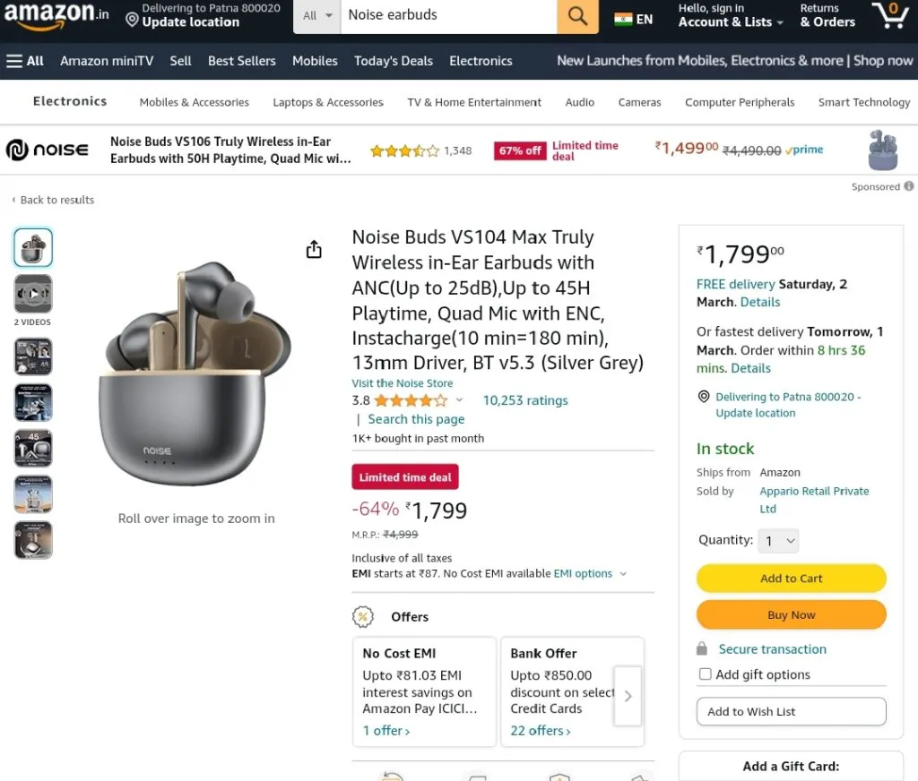Click the India flag language icon
918x781 pixels.
pos(623,20)
